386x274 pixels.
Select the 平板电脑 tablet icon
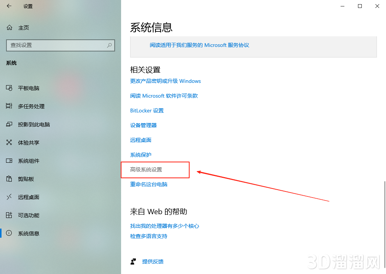click(x=9, y=88)
